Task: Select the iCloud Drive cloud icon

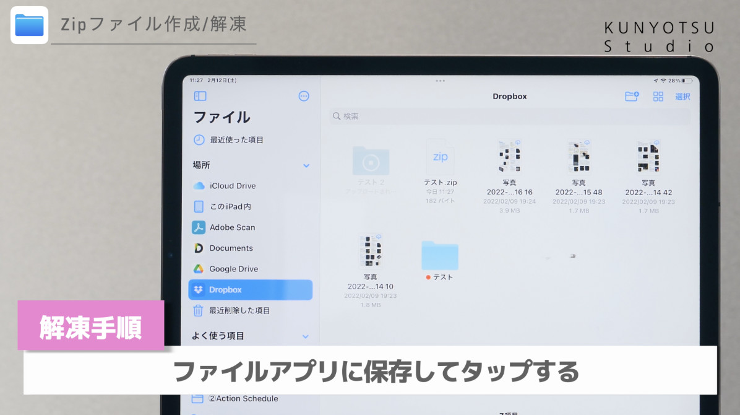Action: [199, 186]
